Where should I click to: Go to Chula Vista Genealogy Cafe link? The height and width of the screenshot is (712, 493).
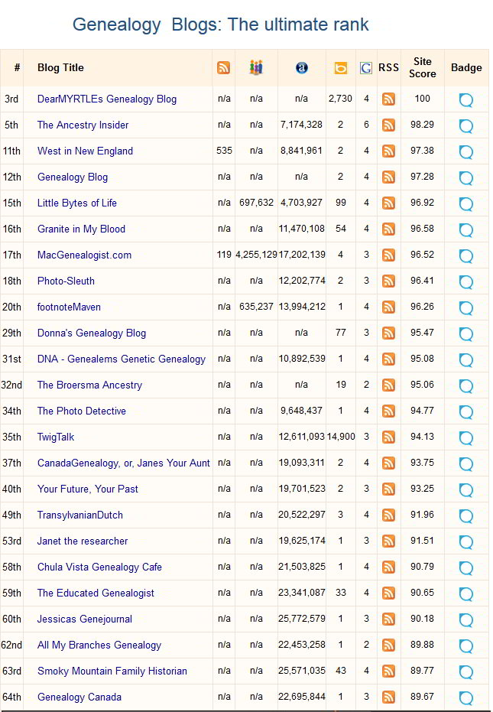[x=99, y=567]
